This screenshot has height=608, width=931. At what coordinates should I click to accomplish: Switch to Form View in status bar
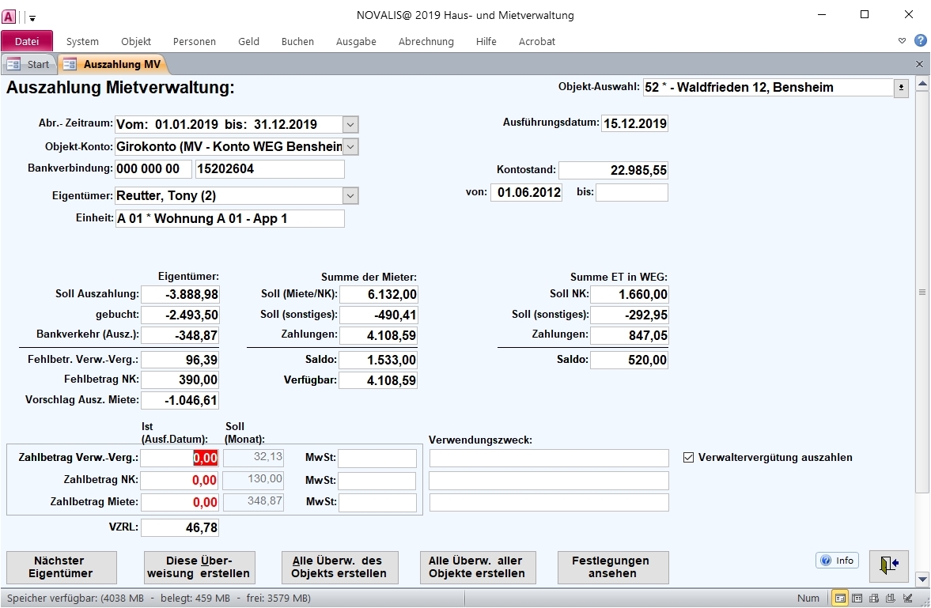click(840, 598)
